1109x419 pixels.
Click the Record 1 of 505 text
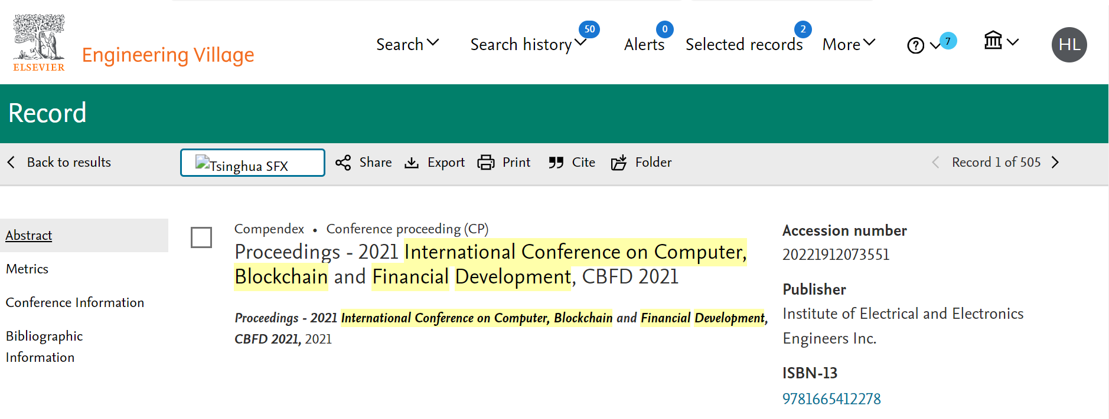pos(996,162)
